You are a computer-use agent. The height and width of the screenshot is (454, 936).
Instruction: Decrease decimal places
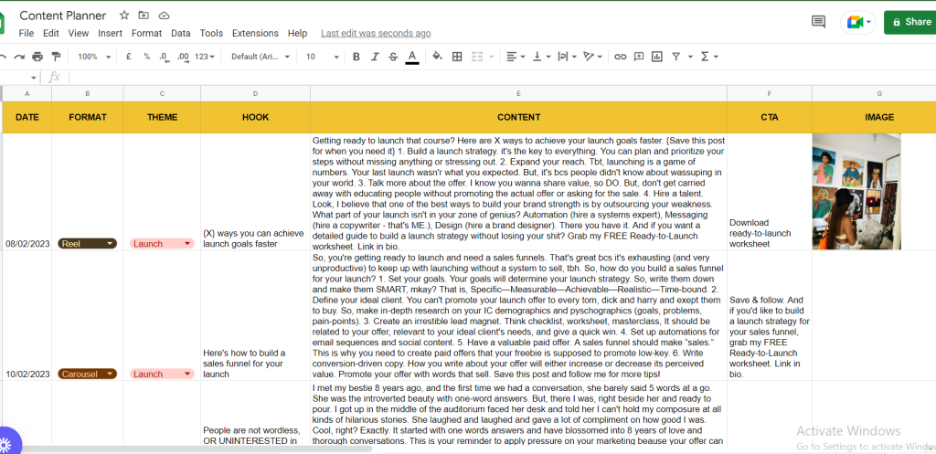[x=164, y=57]
